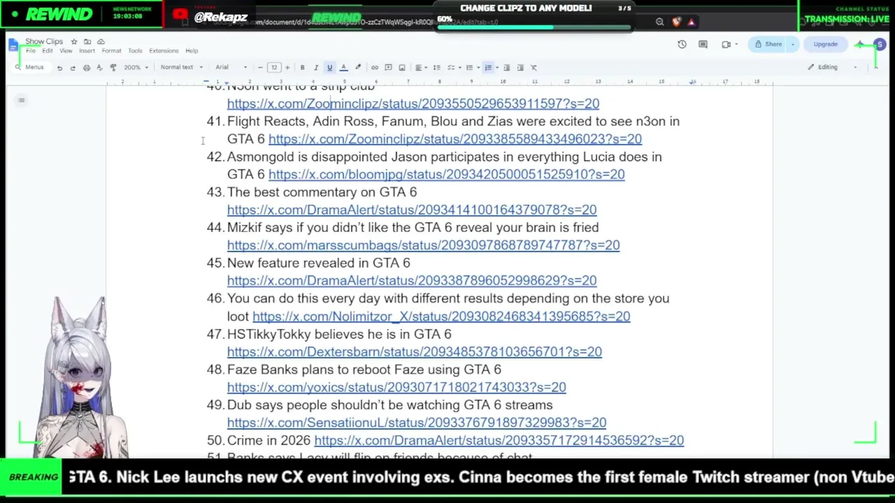The width and height of the screenshot is (895, 503).
Task: Collapse the menus with the chevron arrow
Action: pos(876,68)
